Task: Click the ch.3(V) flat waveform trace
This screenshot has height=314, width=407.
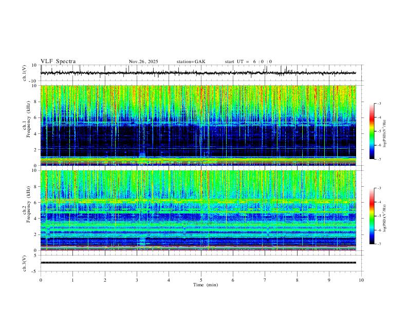Action: coord(198,263)
